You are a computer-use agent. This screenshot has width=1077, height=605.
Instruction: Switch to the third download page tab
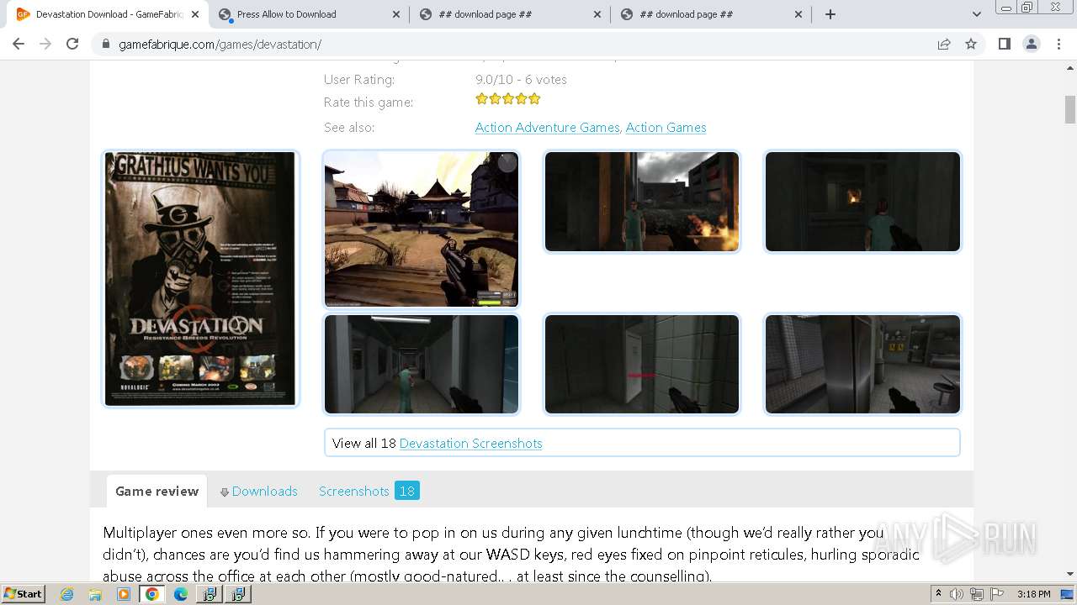[x=710, y=14]
